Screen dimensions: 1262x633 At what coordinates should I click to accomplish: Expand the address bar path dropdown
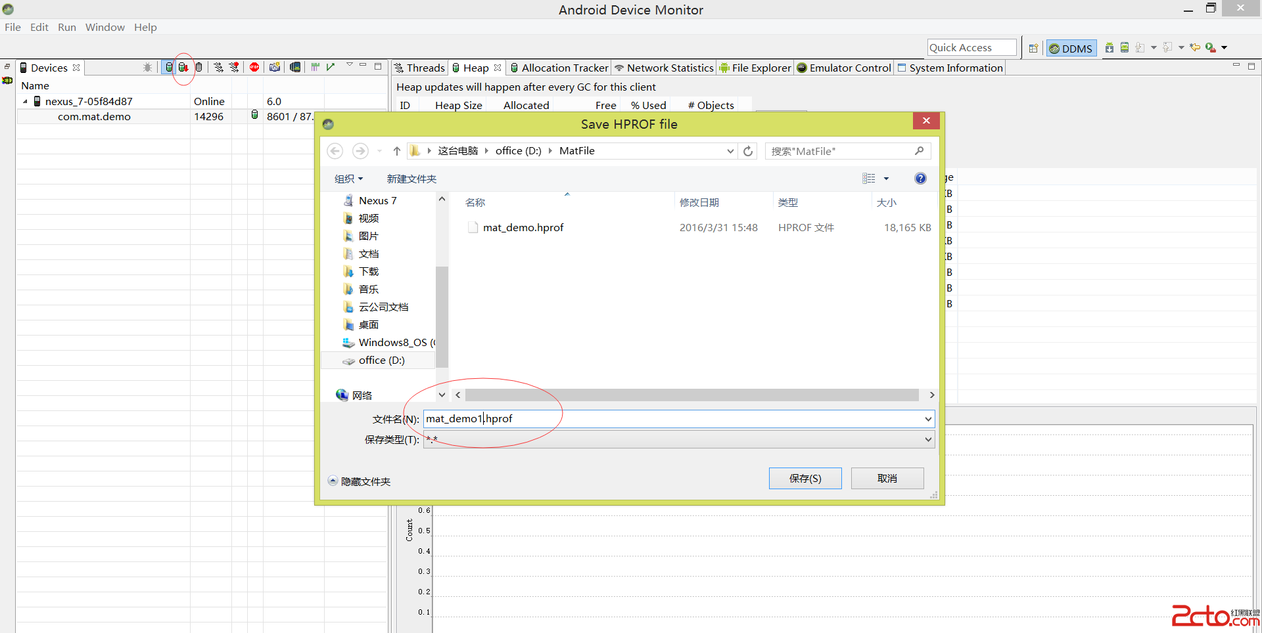point(730,151)
